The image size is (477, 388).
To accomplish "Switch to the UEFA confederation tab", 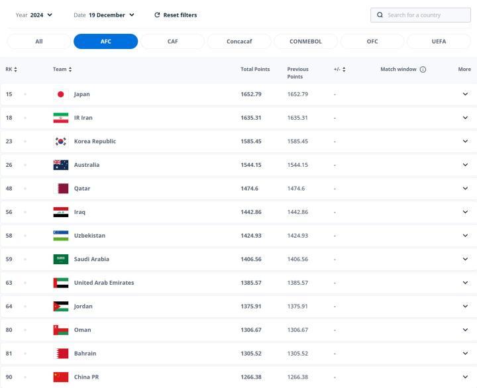I will pos(439,41).
